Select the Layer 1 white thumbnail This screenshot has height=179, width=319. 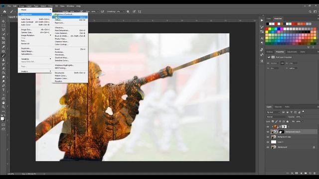point(274,142)
